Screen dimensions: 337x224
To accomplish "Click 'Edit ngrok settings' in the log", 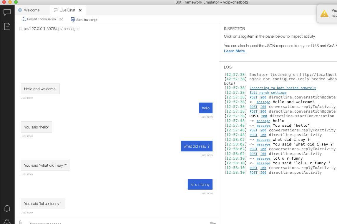I will (268, 93).
